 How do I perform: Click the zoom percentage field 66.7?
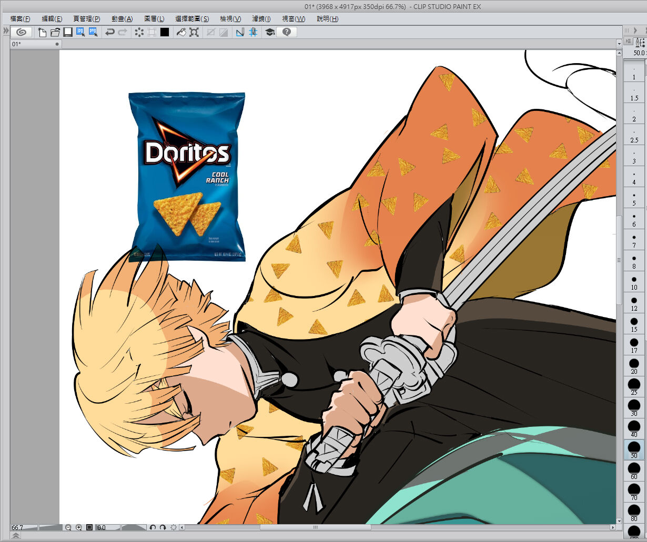tap(17, 527)
